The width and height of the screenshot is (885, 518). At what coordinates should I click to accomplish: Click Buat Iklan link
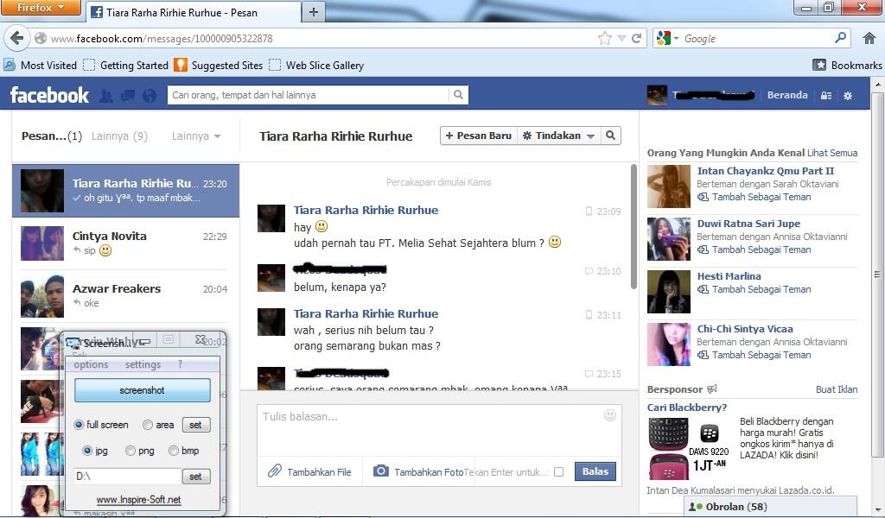pos(837,389)
